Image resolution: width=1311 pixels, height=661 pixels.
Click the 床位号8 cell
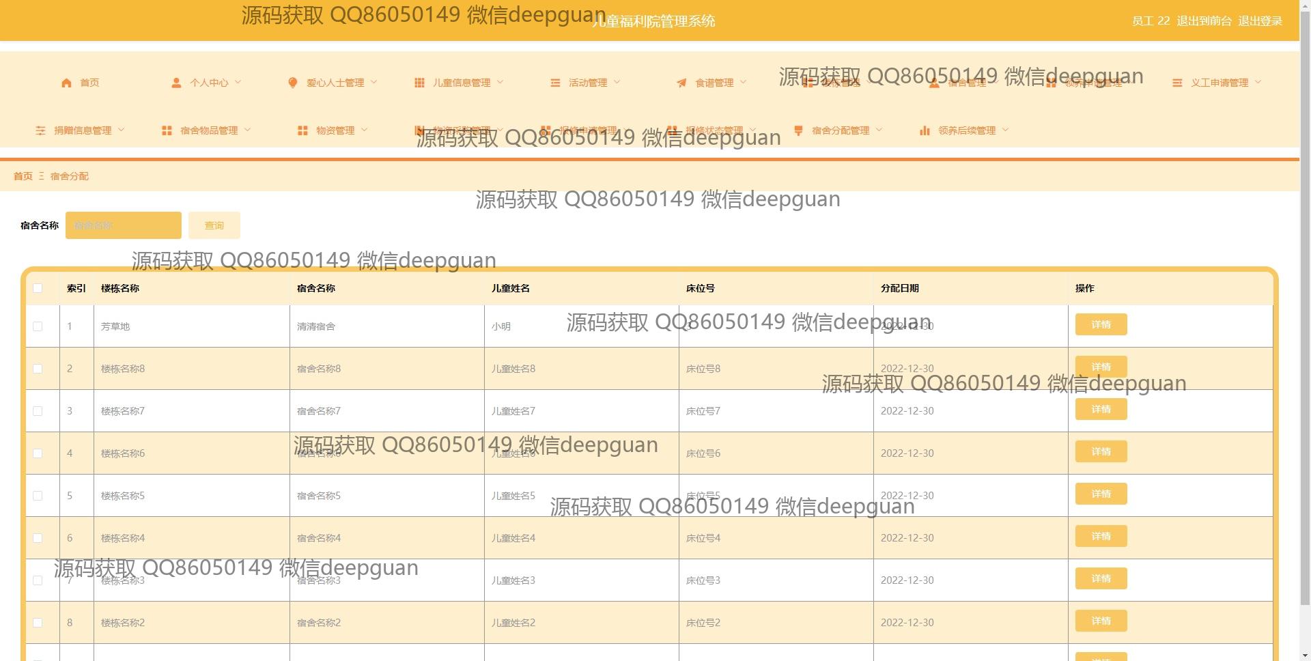click(703, 369)
